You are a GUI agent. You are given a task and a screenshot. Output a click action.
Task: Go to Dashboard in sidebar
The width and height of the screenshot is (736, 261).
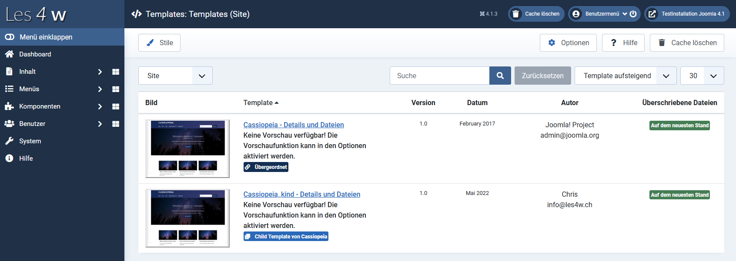point(35,54)
